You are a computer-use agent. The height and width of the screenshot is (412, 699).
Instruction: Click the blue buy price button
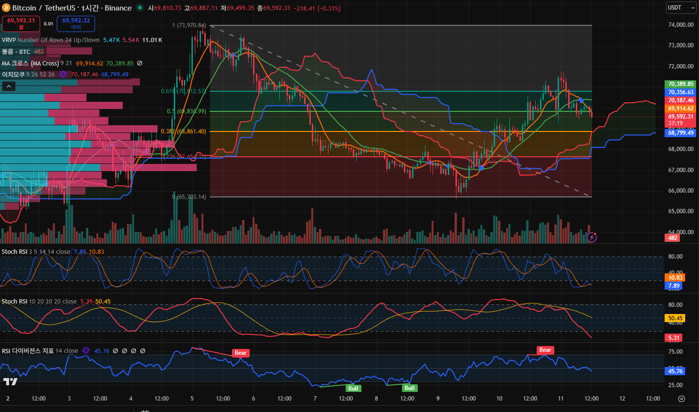click(76, 23)
